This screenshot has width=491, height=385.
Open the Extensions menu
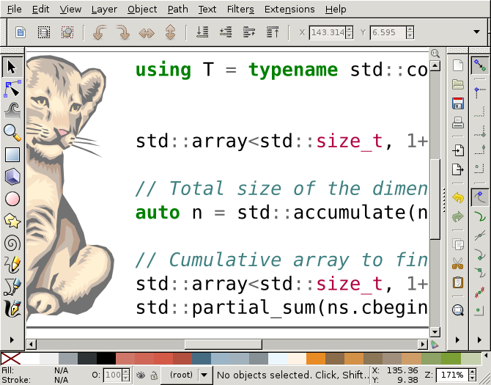(x=288, y=10)
